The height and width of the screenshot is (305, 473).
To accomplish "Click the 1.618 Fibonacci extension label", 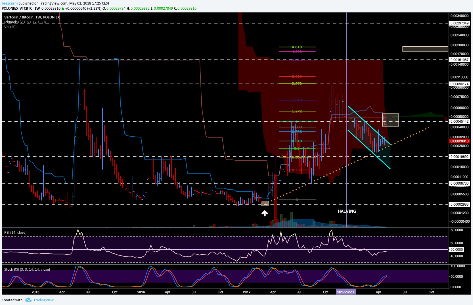I will coord(297,100).
